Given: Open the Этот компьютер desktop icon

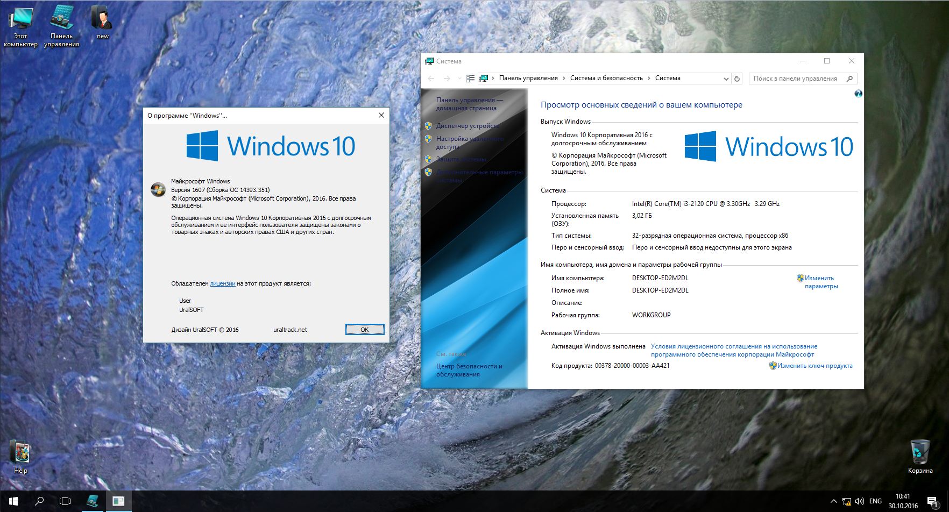Looking at the screenshot, I should [20, 27].
